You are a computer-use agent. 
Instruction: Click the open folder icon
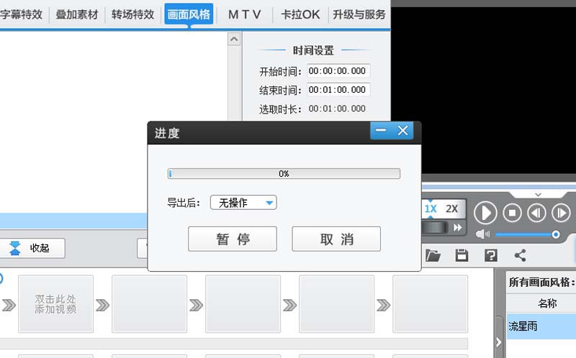click(433, 255)
